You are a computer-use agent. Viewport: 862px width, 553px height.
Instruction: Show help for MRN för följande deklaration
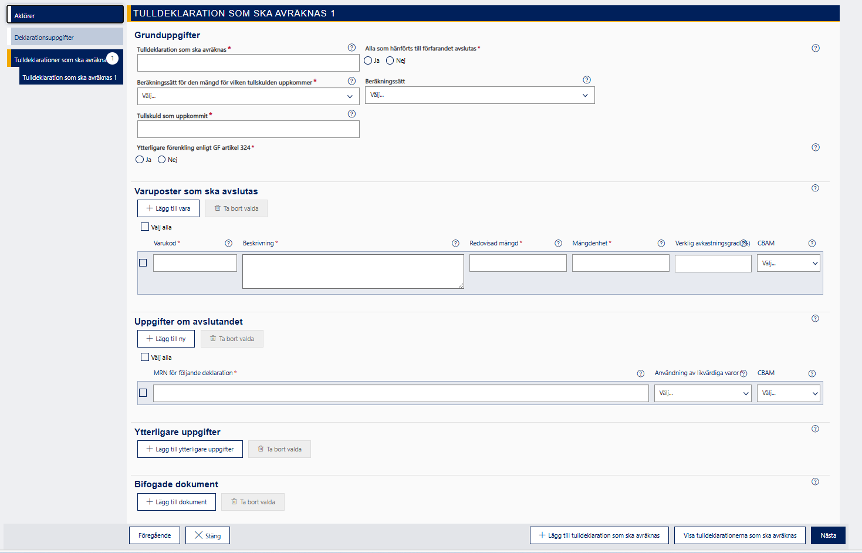(x=641, y=373)
